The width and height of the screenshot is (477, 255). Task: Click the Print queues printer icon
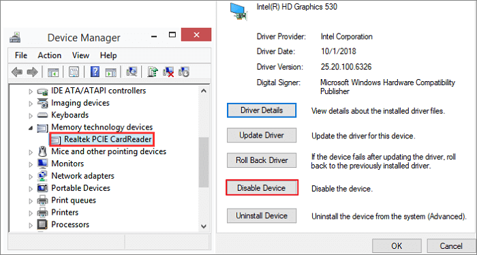tap(42, 200)
